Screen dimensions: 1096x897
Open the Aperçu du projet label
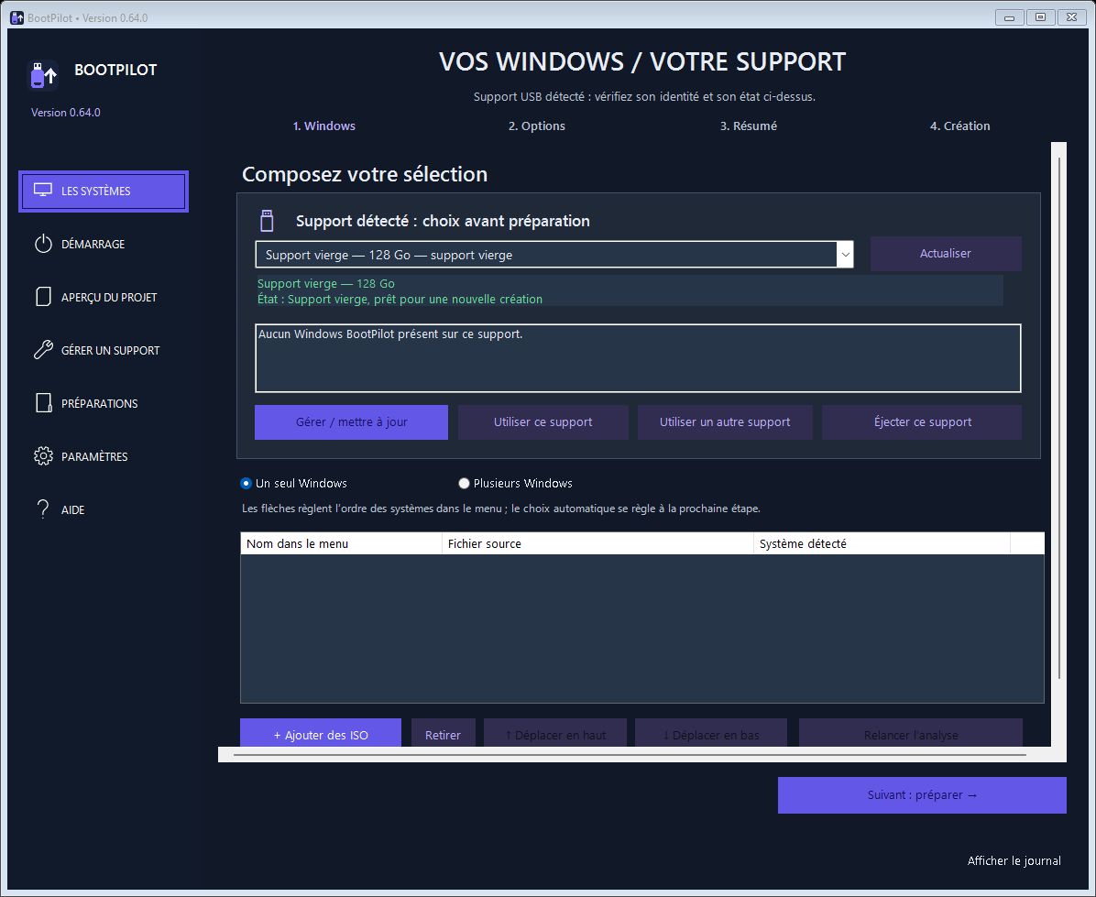(x=109, y=298)
